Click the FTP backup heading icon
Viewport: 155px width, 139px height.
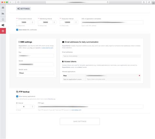pyautogui.click(x=17, y=92)
